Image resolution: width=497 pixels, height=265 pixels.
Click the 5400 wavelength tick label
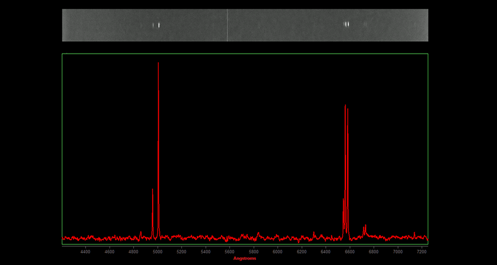click(206, 252)
